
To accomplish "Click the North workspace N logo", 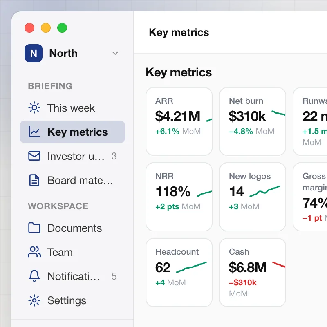I will click(34, 53).
